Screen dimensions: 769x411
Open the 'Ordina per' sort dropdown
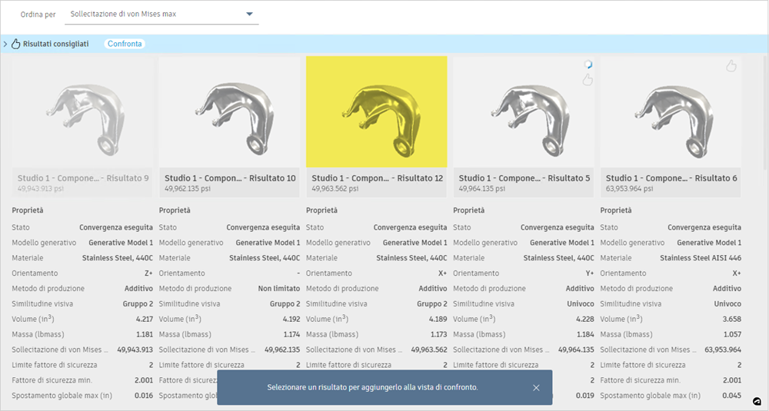161,14
